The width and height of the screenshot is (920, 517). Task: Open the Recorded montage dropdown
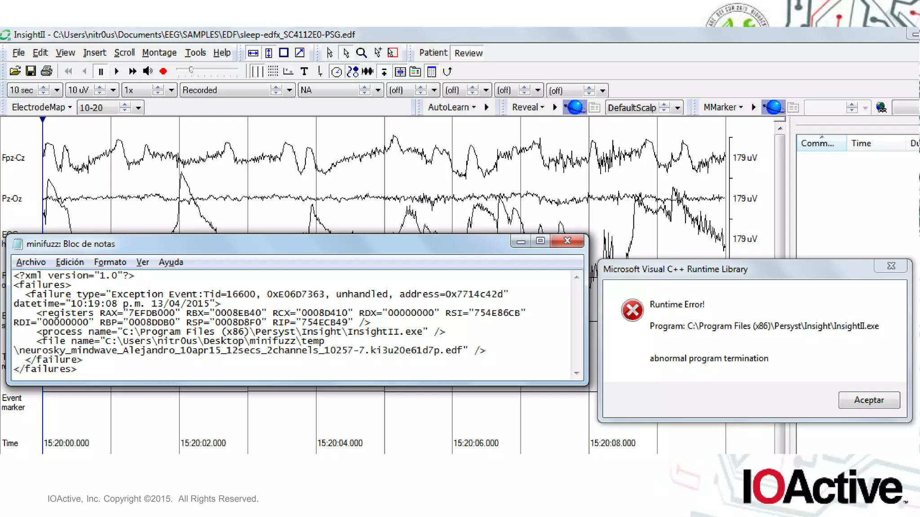point(289,90)
